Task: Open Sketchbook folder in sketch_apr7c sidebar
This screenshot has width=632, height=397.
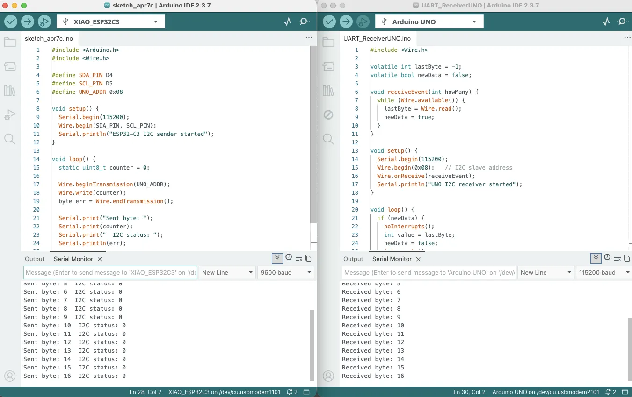Action: [x=10, y=43]
